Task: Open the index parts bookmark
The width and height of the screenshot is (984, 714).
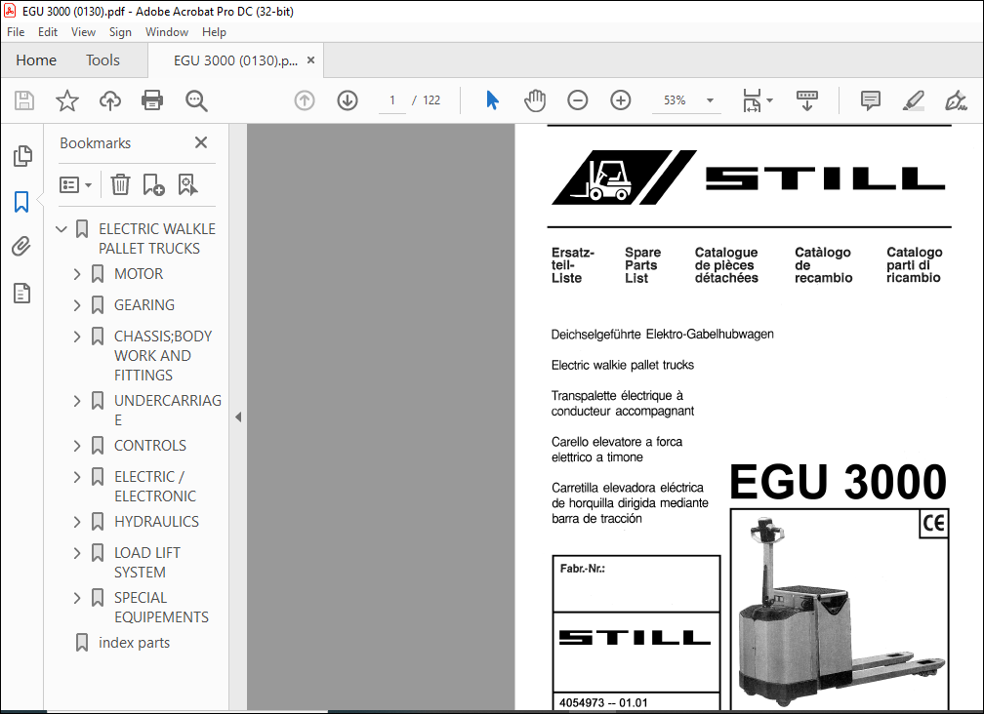Action: click(x=135, y=643)
